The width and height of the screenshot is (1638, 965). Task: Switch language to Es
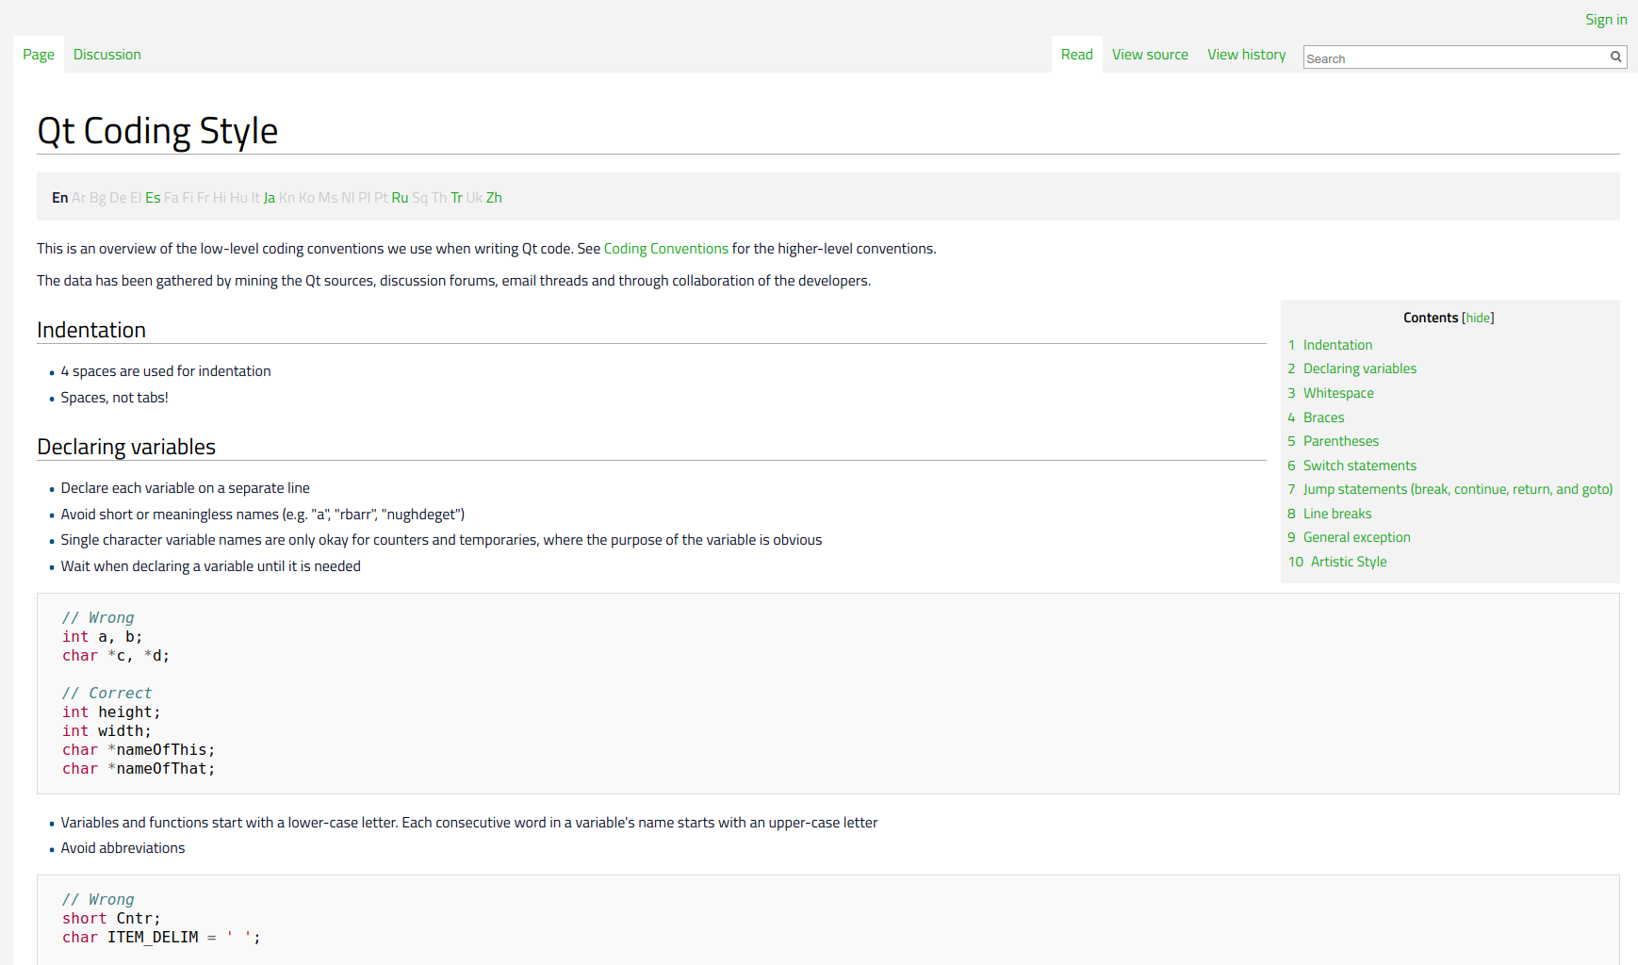coord(153,198)
